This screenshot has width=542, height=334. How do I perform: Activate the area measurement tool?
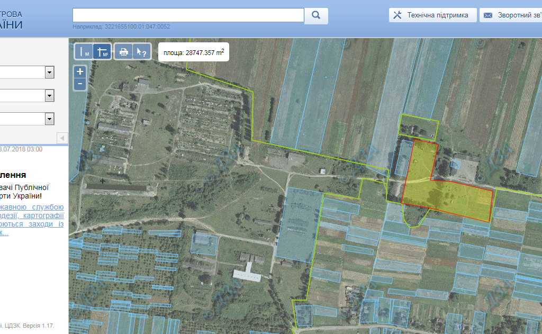pyautogui.click(x=102, y=51)
